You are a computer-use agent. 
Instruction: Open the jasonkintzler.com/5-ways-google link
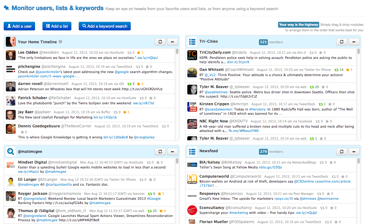49,76
